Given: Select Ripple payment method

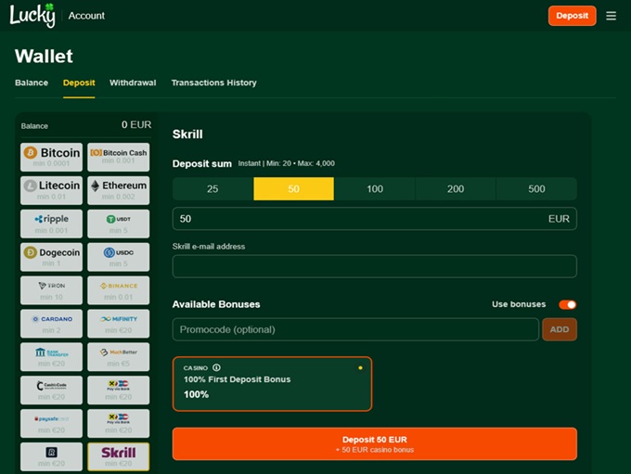Looking at the screenshot, I should pyautogui.click(x=52, y=223).
